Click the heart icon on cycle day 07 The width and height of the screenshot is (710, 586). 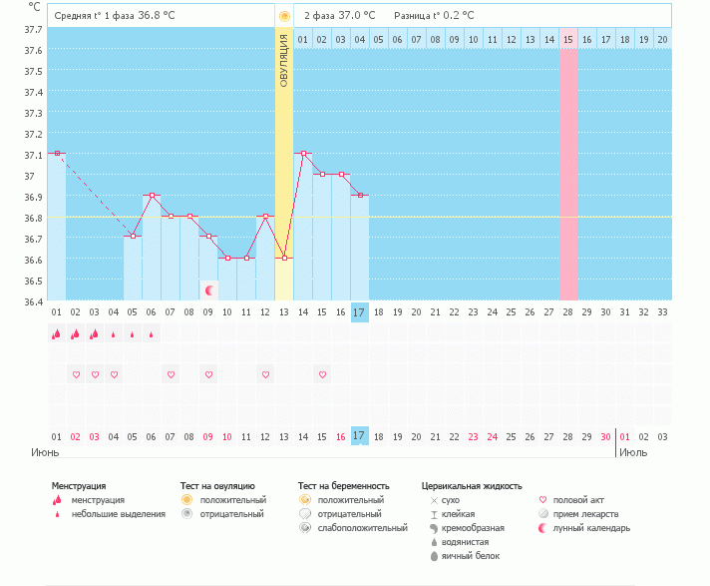click(x=171, y=374)
